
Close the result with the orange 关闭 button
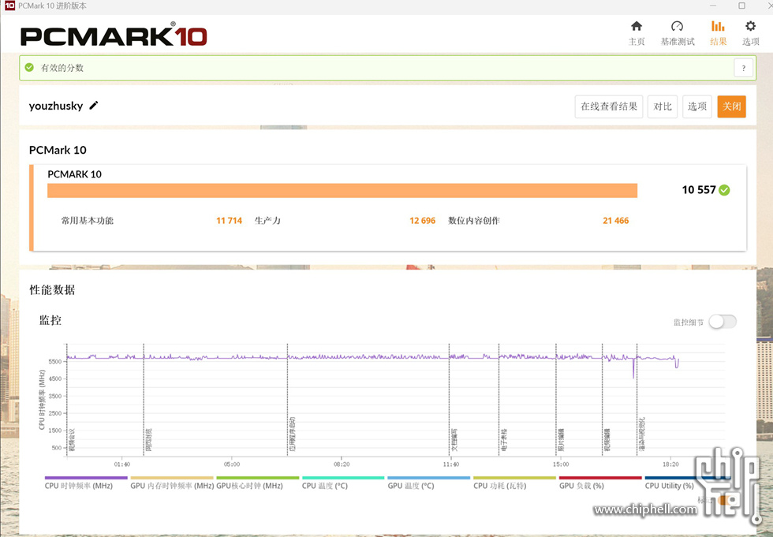(732, 106)
